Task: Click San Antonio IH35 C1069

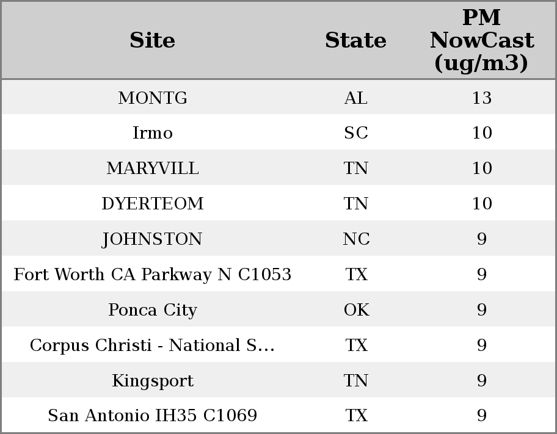Action: pos(152,416)
